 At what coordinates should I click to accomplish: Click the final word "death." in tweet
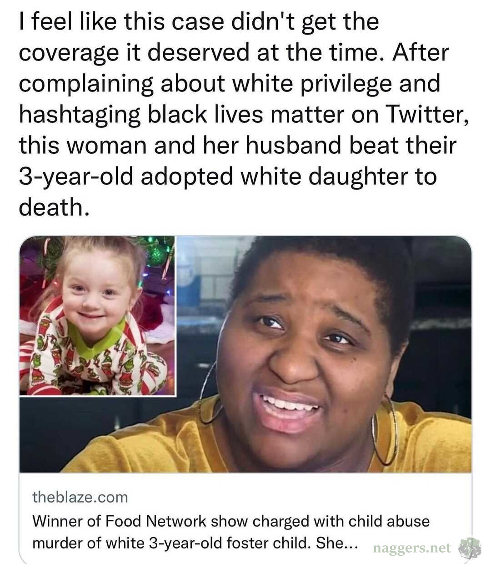pyautogui.click(x=52, y=207)
